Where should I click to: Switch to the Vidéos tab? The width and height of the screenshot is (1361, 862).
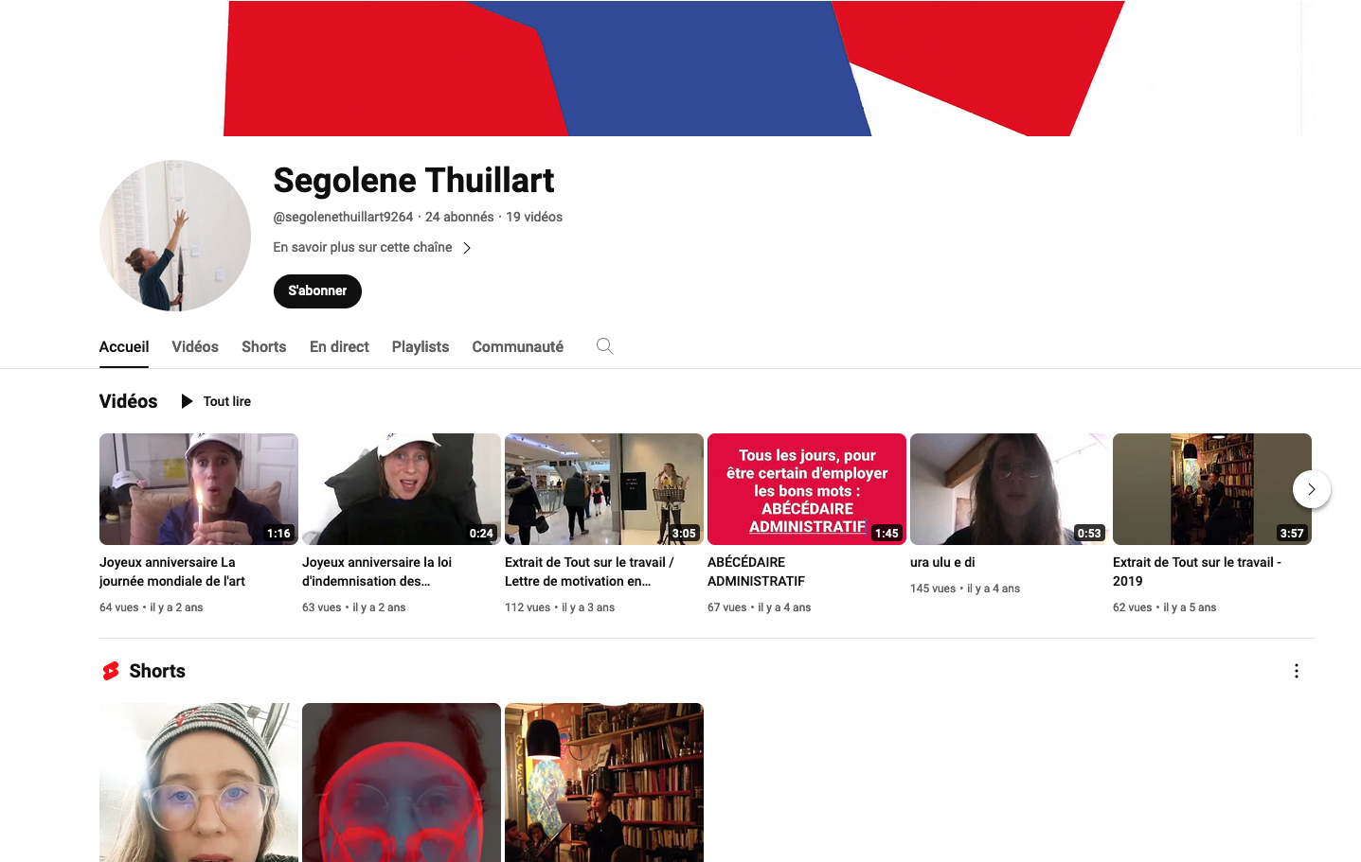(x=195, y=346)
